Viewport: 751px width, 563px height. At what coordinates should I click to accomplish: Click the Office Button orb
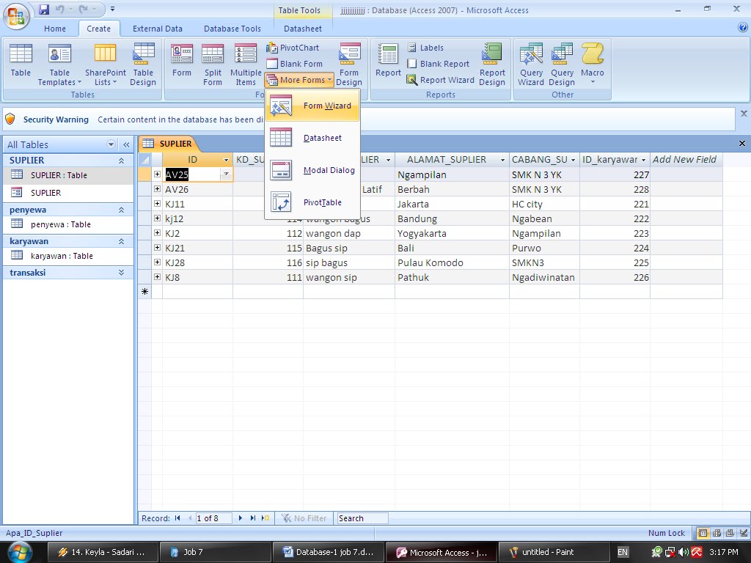[x=16, y=16]
